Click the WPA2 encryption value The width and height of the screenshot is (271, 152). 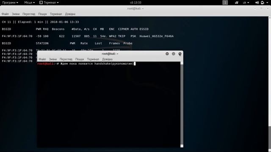click(113, 36)
